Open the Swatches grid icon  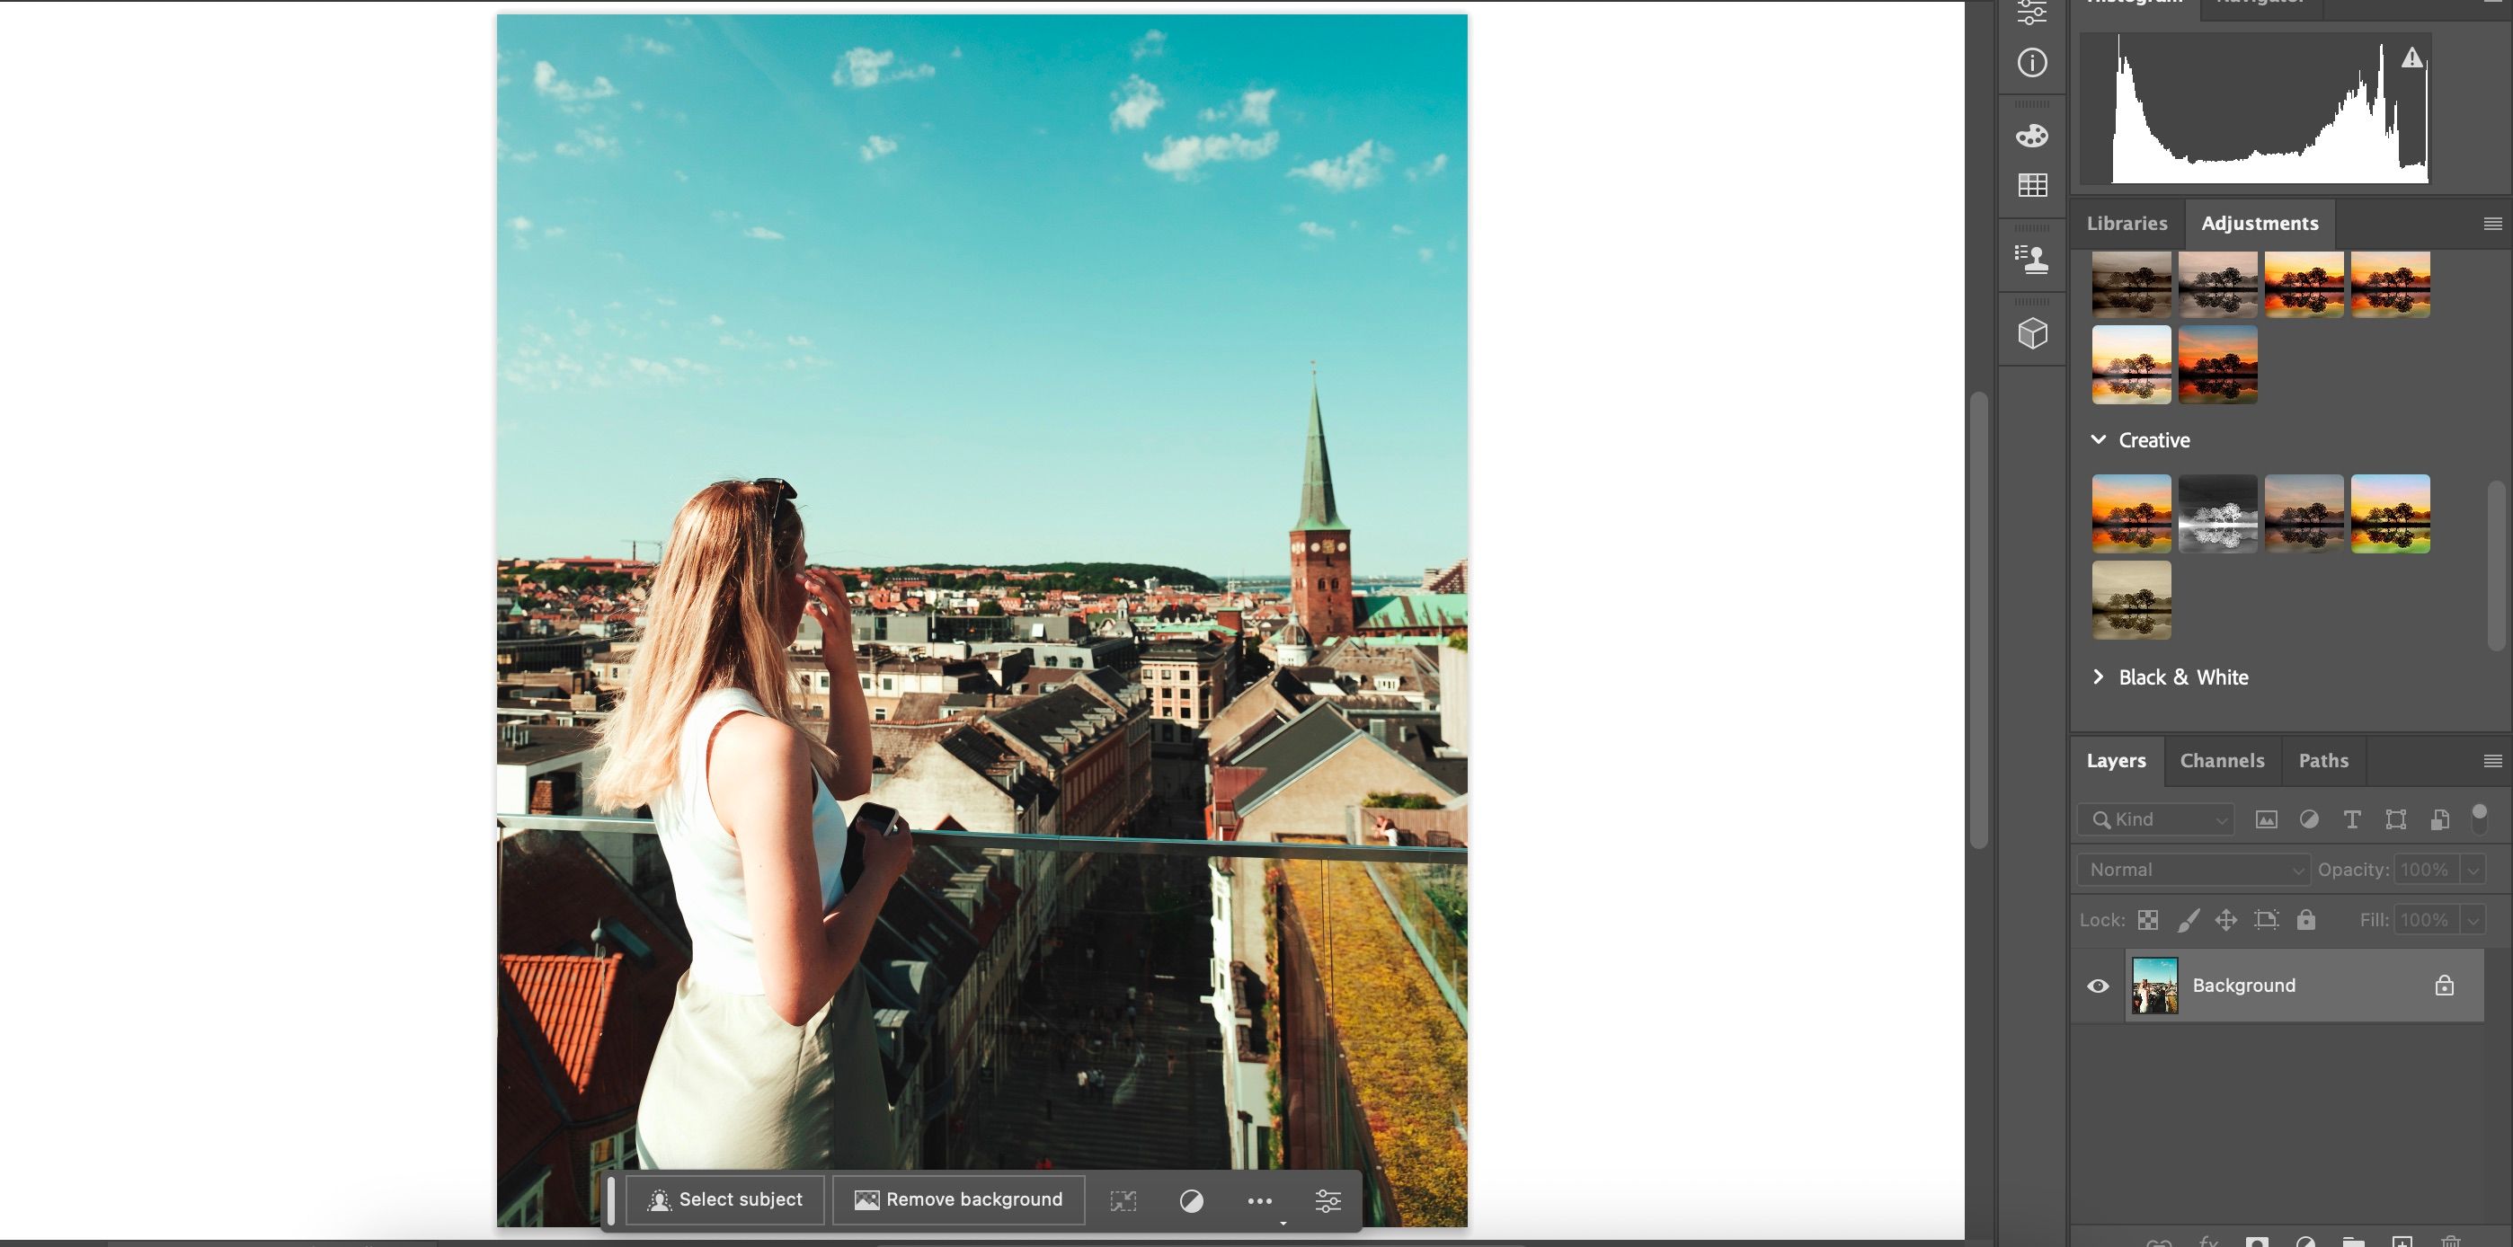[x=2033, y=185]
